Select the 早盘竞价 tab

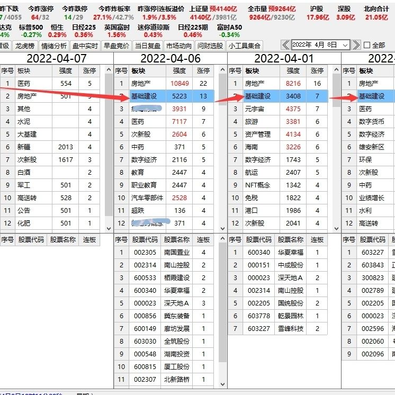116,46
